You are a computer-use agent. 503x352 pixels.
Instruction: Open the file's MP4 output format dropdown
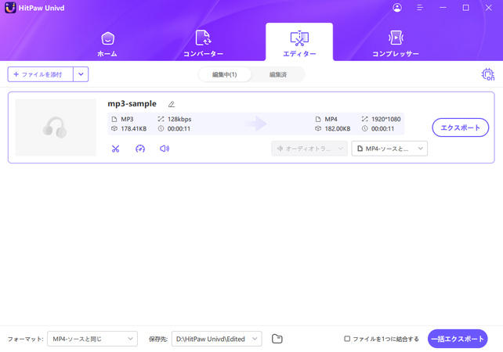tap(389, 149)
